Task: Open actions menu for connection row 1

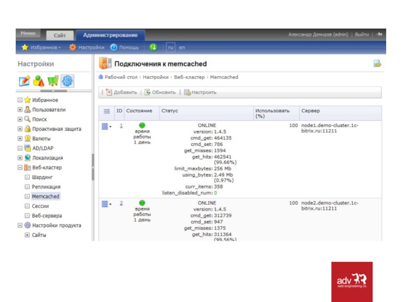Action: pos(106,126)
